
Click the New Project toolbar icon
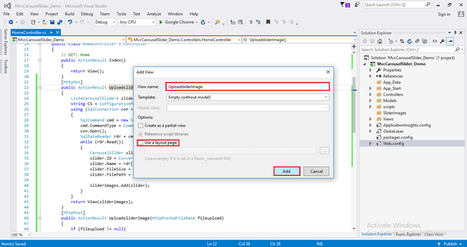(33, 22)
